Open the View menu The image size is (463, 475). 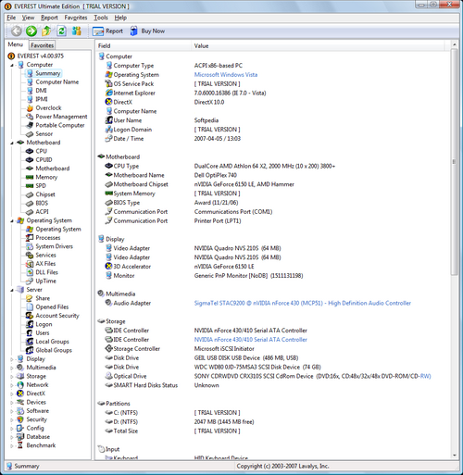pos(28,18)
